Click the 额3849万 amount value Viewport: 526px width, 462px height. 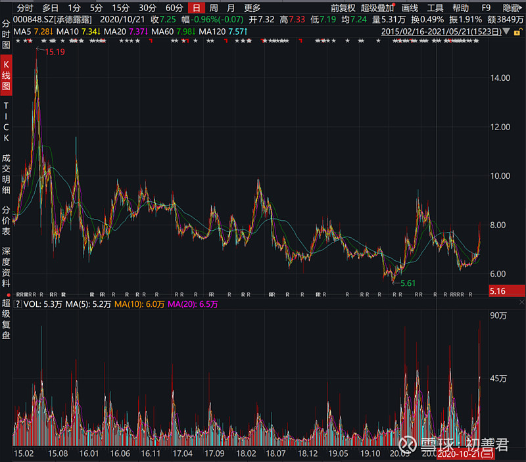[505, 20]
